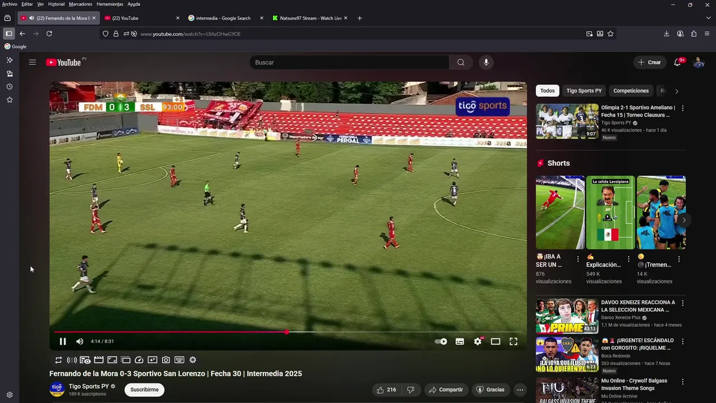This screenshot has width=716, height=403.
Task: Open a new browser tab
Action: click(x=359, y=18)
